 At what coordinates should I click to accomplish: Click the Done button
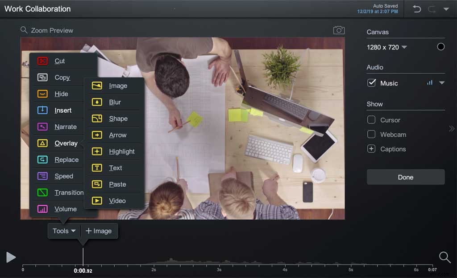coord(405,177)
